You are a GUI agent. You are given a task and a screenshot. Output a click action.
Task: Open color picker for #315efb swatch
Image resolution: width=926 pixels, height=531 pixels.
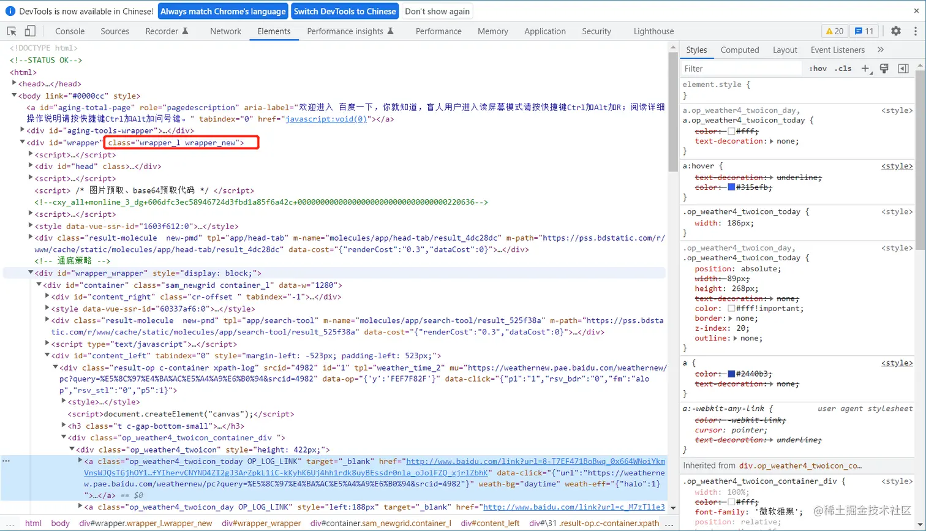[x=731, y=187]
